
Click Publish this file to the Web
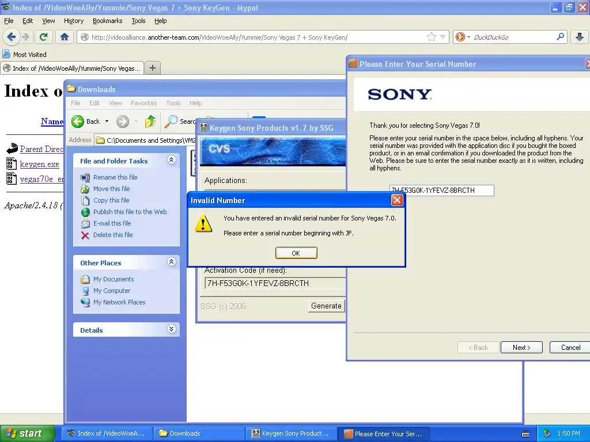point(130,212)
